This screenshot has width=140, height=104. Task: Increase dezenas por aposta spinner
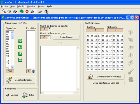[x=50, y=28]
